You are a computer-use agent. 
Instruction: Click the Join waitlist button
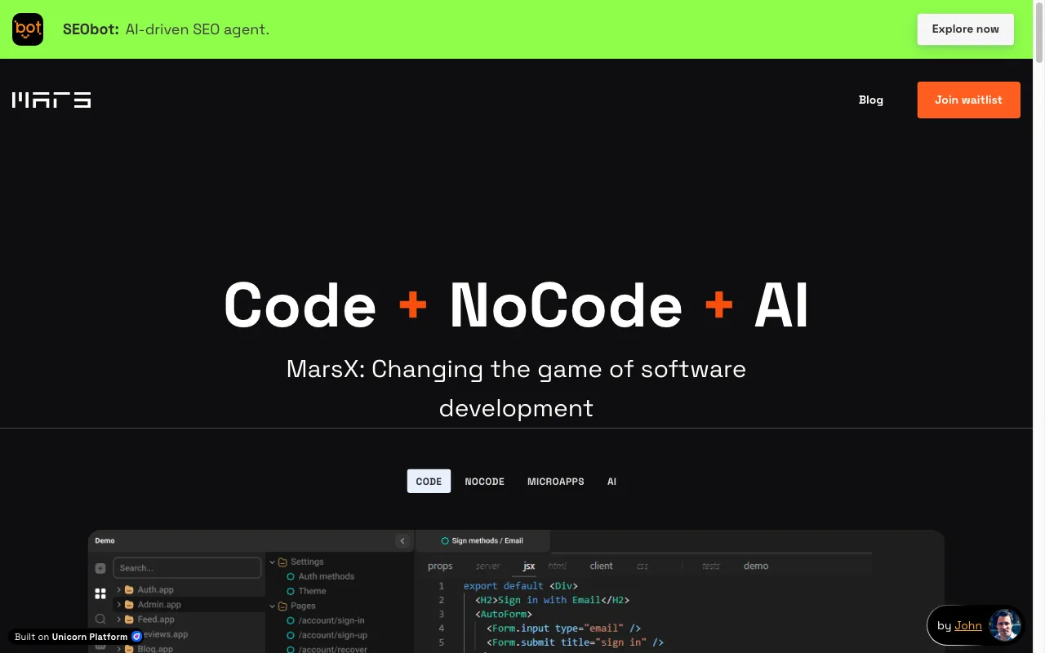pos(969,100)
